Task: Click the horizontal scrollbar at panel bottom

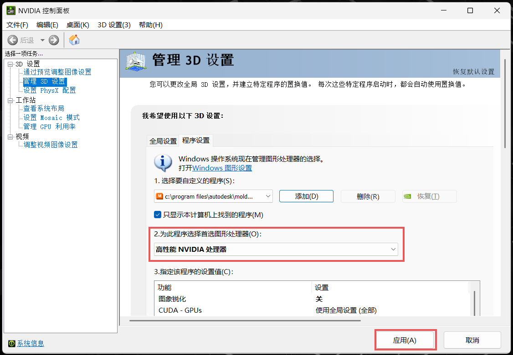Action: (x=245, y=320)
